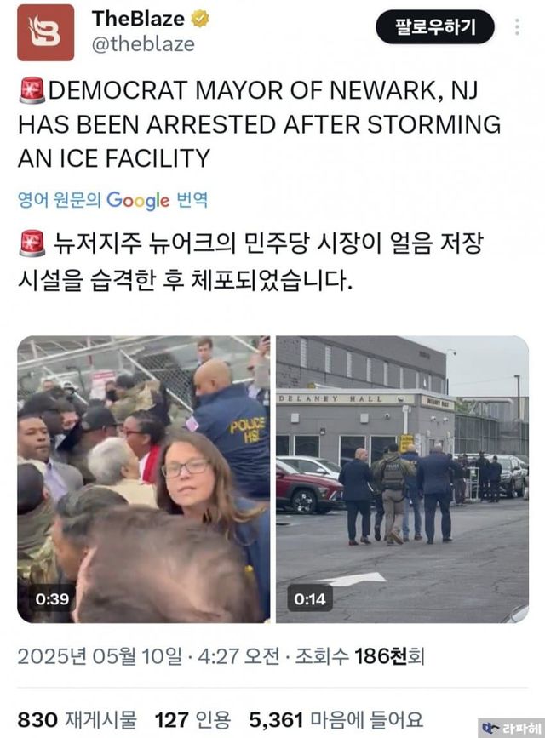
Task: Open the three-dot more options menu
Action: (517, 27)
